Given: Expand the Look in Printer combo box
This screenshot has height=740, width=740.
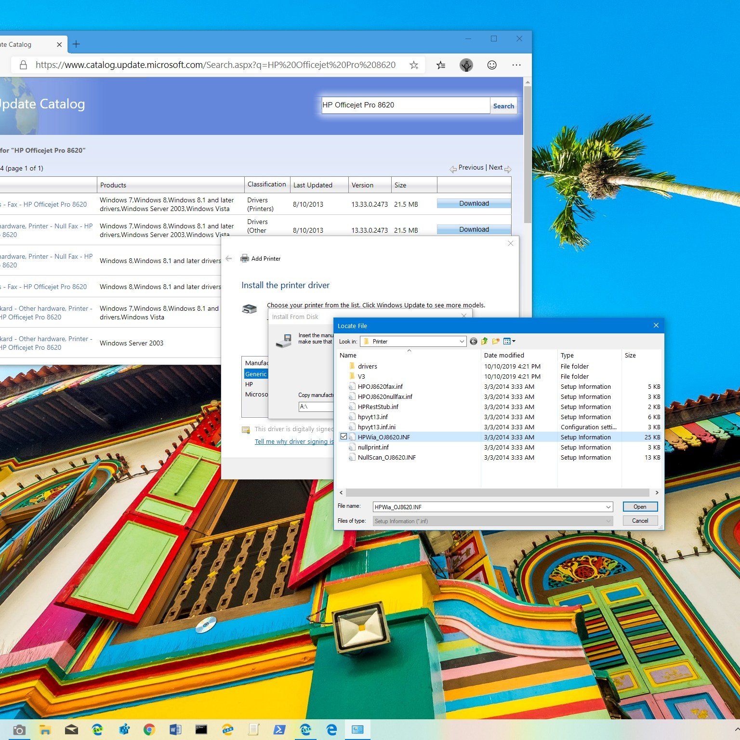Looking at the screenshot, I should coord(462,341).
